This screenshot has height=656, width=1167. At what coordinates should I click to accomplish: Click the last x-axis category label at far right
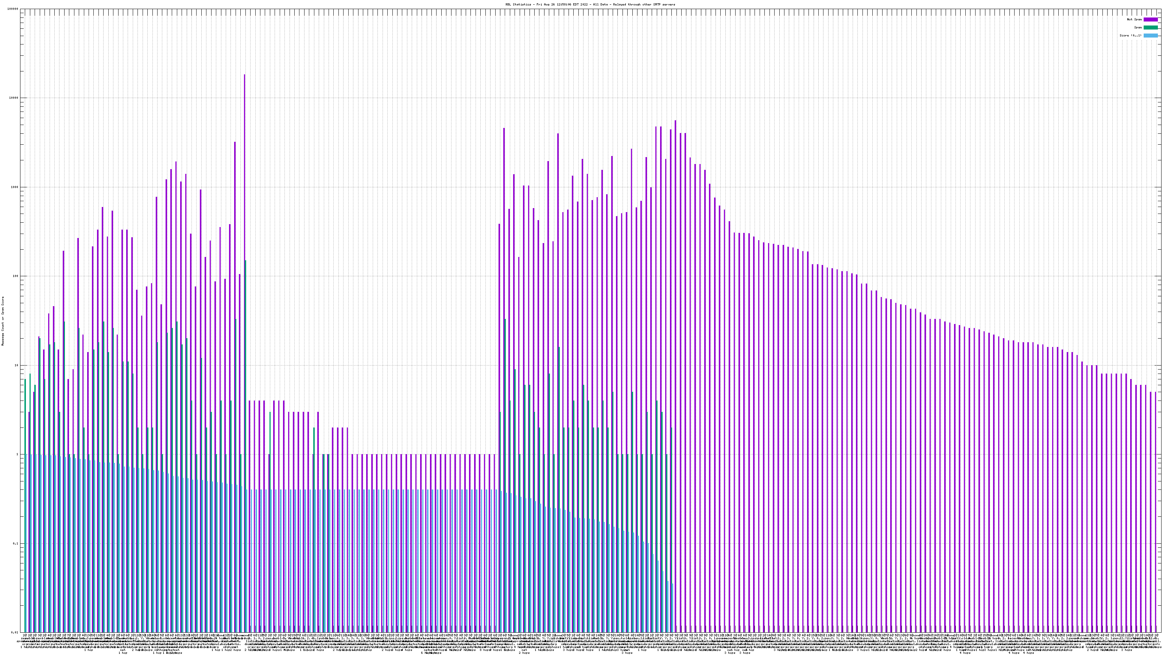click(1156, 636)
